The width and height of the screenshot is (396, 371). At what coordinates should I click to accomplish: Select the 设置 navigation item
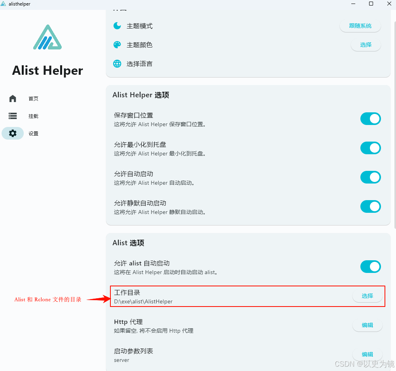pos(33,133)
